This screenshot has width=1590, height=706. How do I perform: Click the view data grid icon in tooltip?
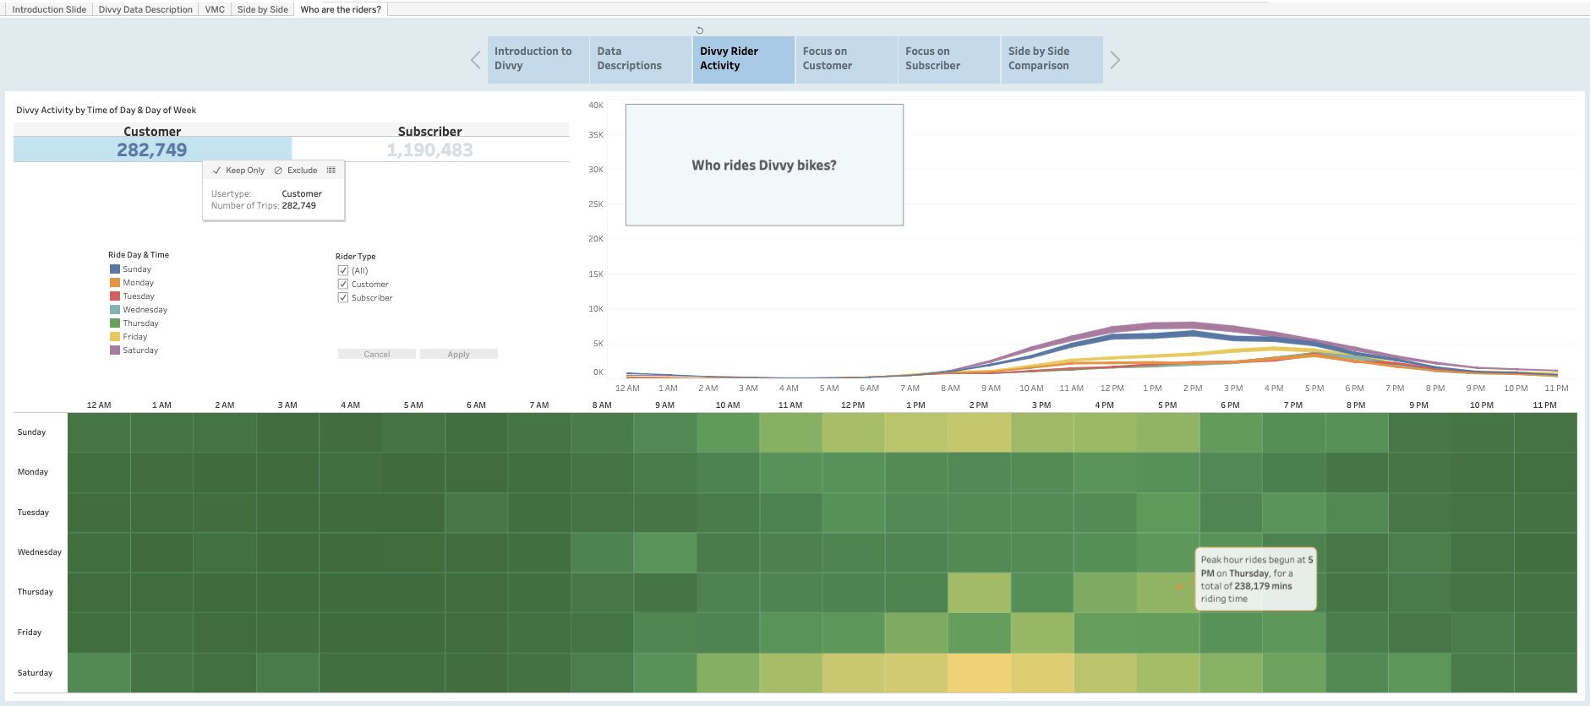(331, 170)
